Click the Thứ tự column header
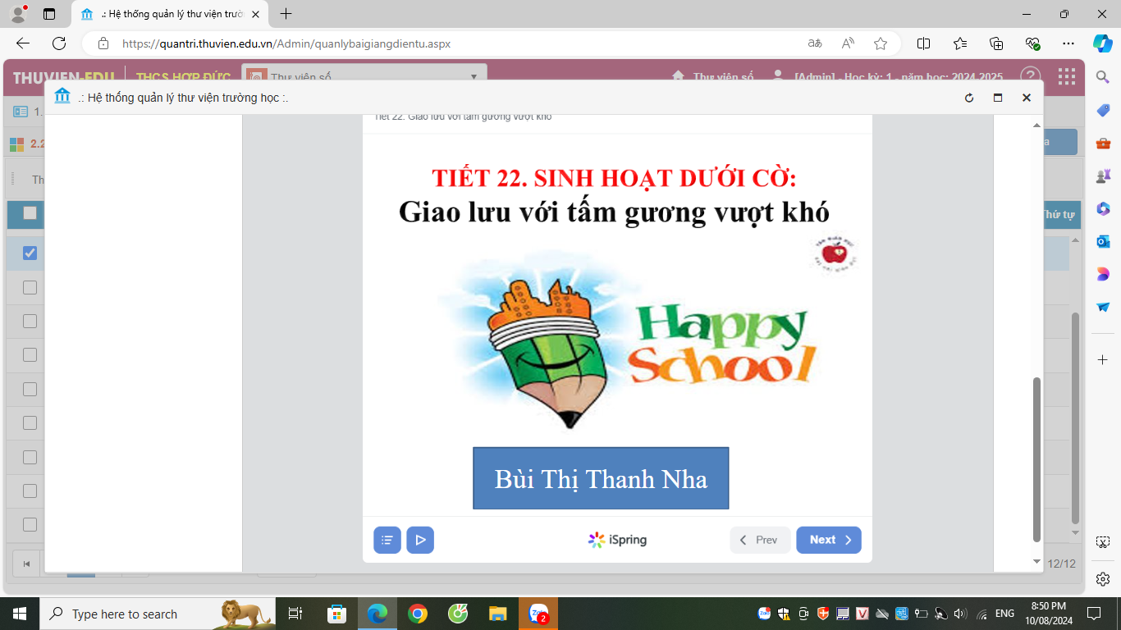Screen dimensions: 1121x630 click(1059, 214)
